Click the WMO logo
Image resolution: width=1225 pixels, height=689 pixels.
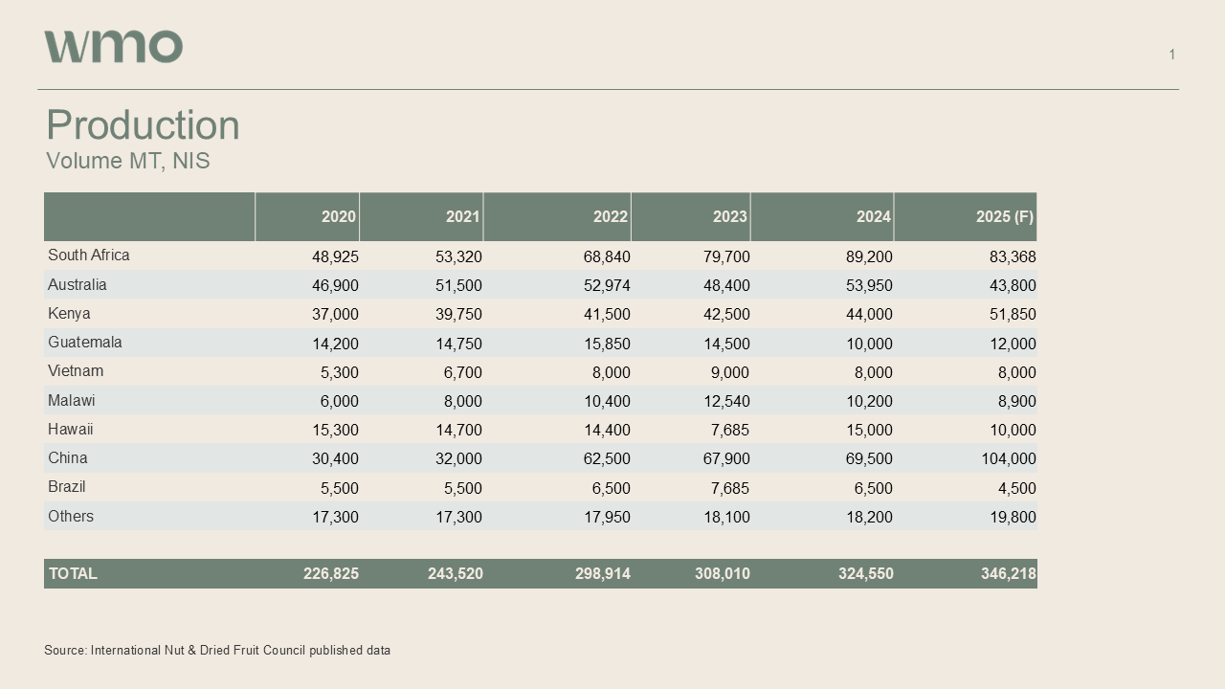[x=113, y=46]
